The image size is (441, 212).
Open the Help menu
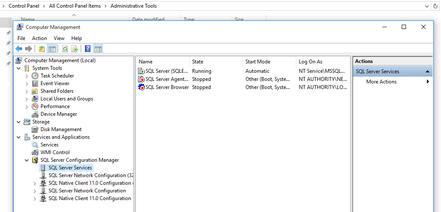coord(76,38)
